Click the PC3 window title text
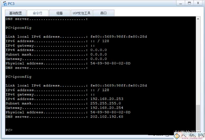 click(x=11, y=4)
